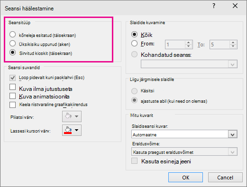247x187 pixels.
Task: Click the help question mark icon
Action: point(214,6)
